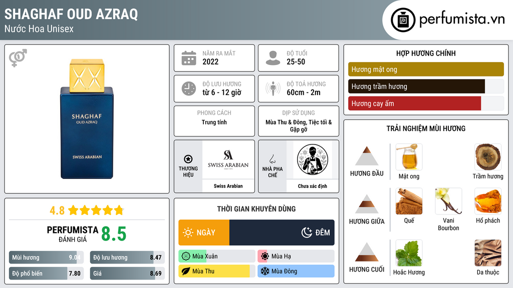Image resolution: width=513 pixels, height=288 pixels.
Task: Click the flower icon for Mùa Xuân
Action: click(186, 256)
